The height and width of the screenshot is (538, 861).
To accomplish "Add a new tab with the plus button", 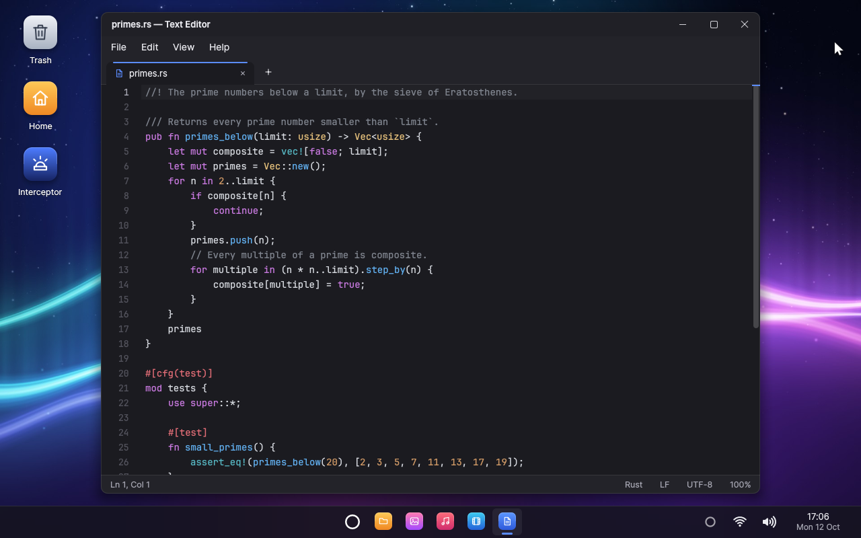I will tap(268, 72).
